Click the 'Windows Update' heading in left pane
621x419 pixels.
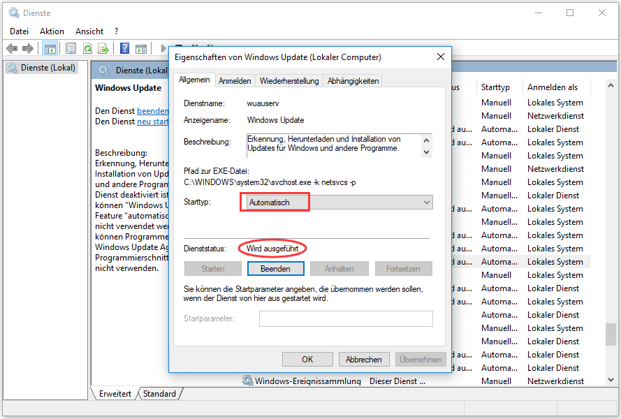128,88
